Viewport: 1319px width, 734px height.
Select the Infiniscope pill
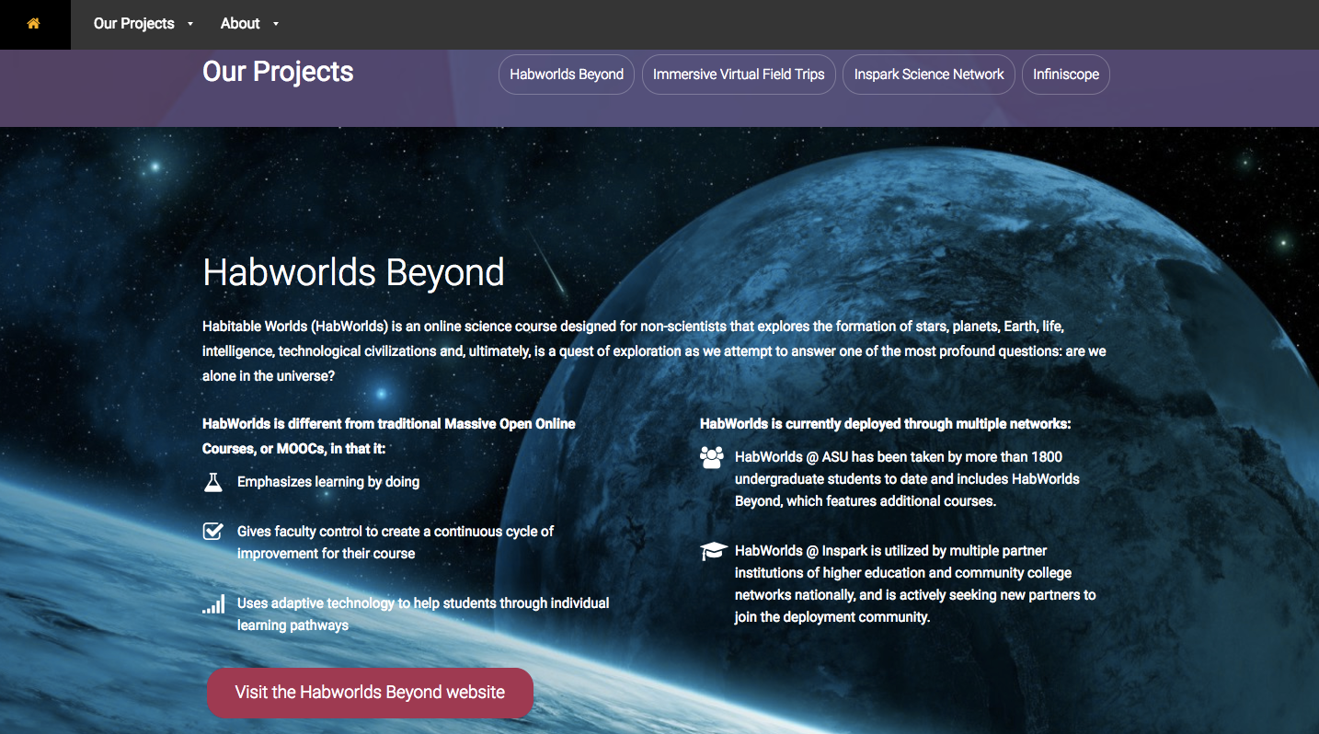(x=1066, y=75)
